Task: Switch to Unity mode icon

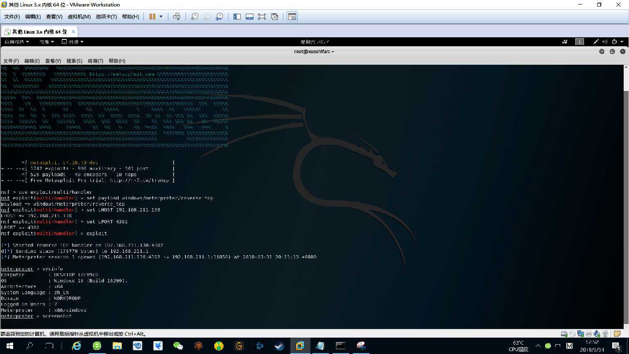Action: point(275,16)
